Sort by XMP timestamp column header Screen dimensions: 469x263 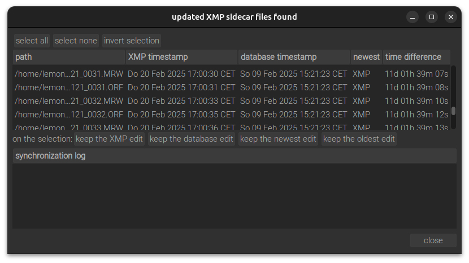pos(182,57)
